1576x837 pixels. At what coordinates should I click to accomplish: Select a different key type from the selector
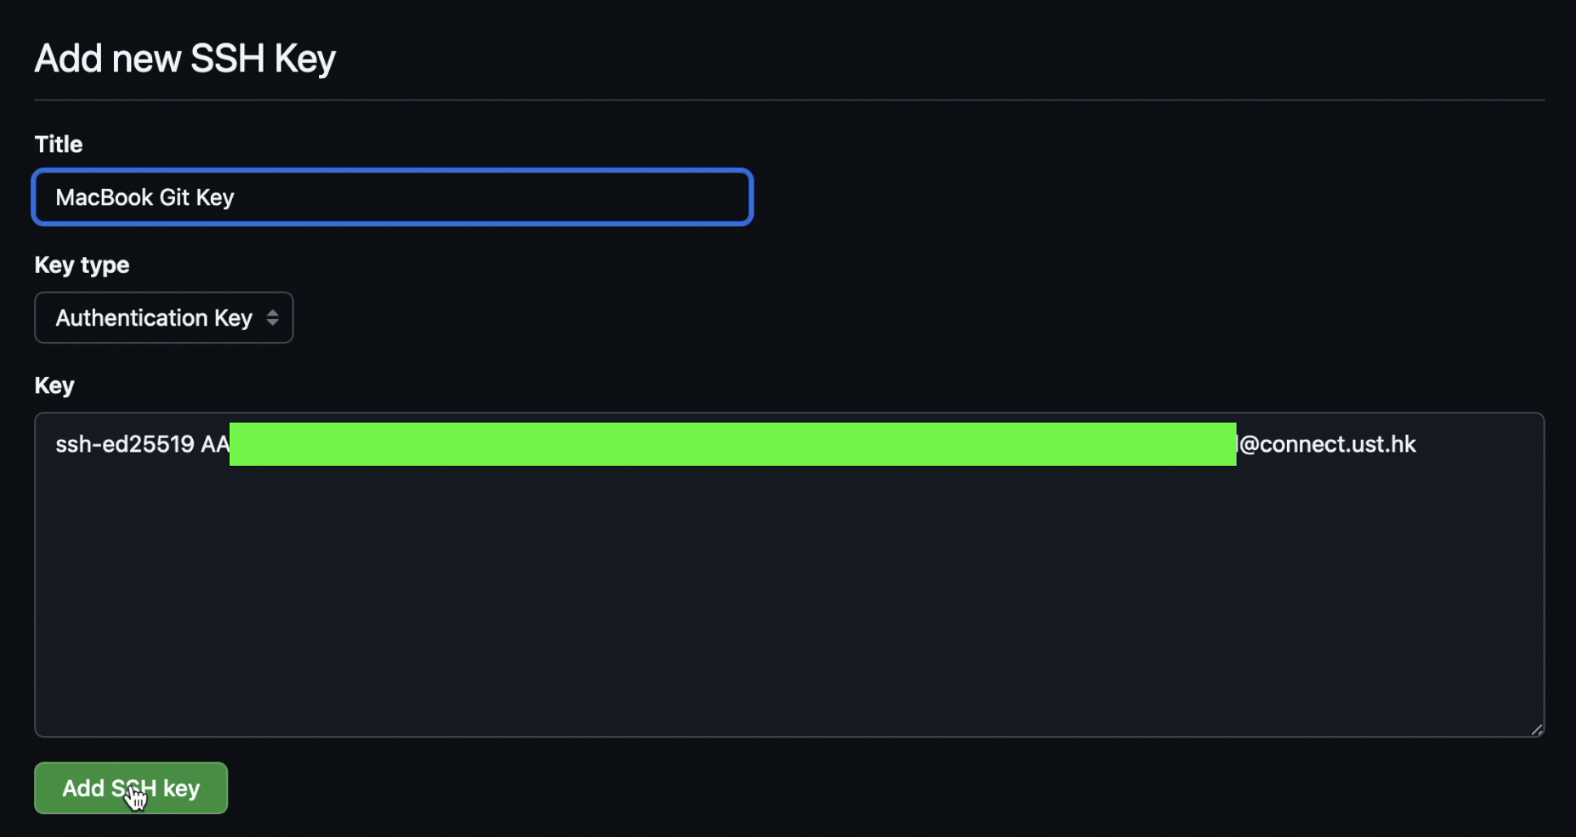(x=163, y=318)
